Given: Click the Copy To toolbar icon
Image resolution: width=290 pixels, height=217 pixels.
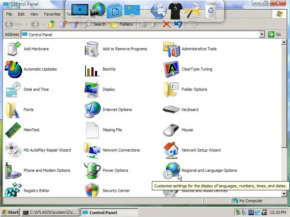Looking at the screenshot, I should pos(155,24).
